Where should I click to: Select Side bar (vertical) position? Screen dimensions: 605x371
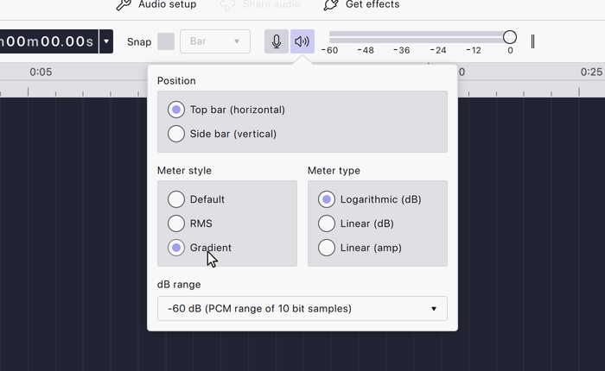click(x=176, y=134)
